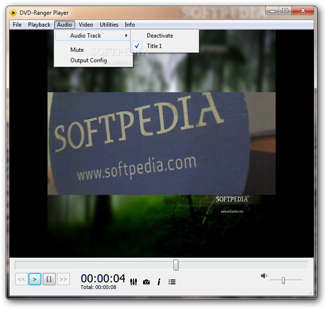This screenshot has width=327, height=309.
Task: Open the playlist list icon
Action: coord(172,282)
